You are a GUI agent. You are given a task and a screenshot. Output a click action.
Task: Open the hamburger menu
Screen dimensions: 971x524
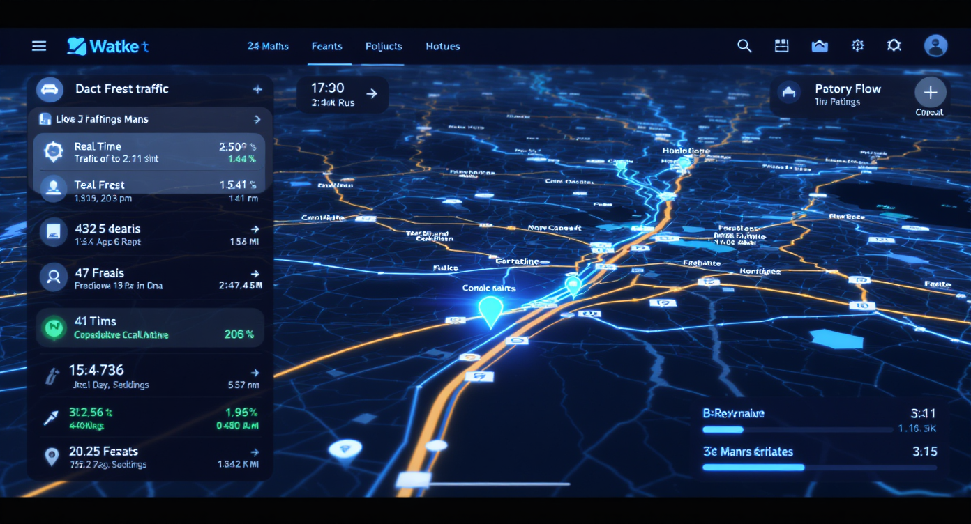(x=39, y=46)
